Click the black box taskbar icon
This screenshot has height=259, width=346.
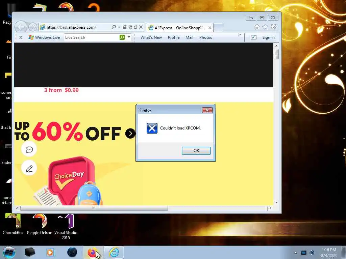tap(30, 252)
